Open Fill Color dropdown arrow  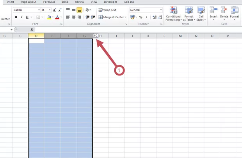[x=53, y=17]
